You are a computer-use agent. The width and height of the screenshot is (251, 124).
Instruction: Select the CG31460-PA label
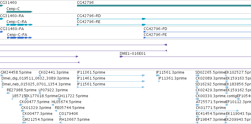click(12, 29)
